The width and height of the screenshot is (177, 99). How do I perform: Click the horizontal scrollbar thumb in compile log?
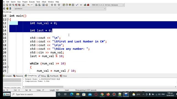pyautogui.click(x=44, y=87)
